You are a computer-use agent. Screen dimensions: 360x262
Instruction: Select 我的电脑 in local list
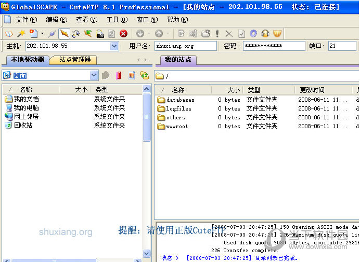pos(21,107)
